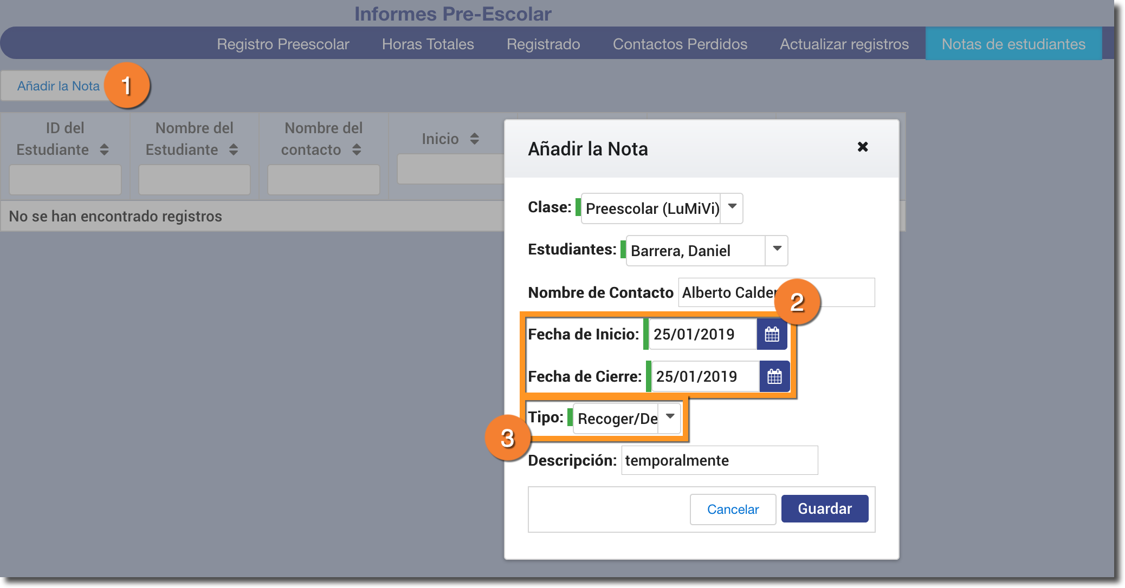Click the Guardar button
Image resolution: width=1125 pixels, height=588 pixels.
click(824, 508)
